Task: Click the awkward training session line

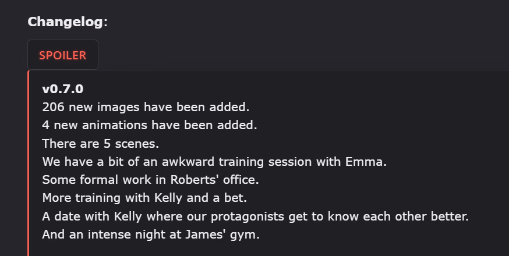Action: tap(214, 162)
